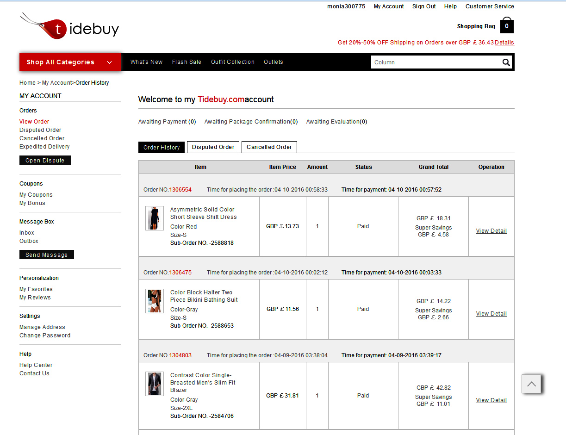Open the Asymmetric dress thumbnail
Screen dimensions: 566x435
[x=155, y=218]
